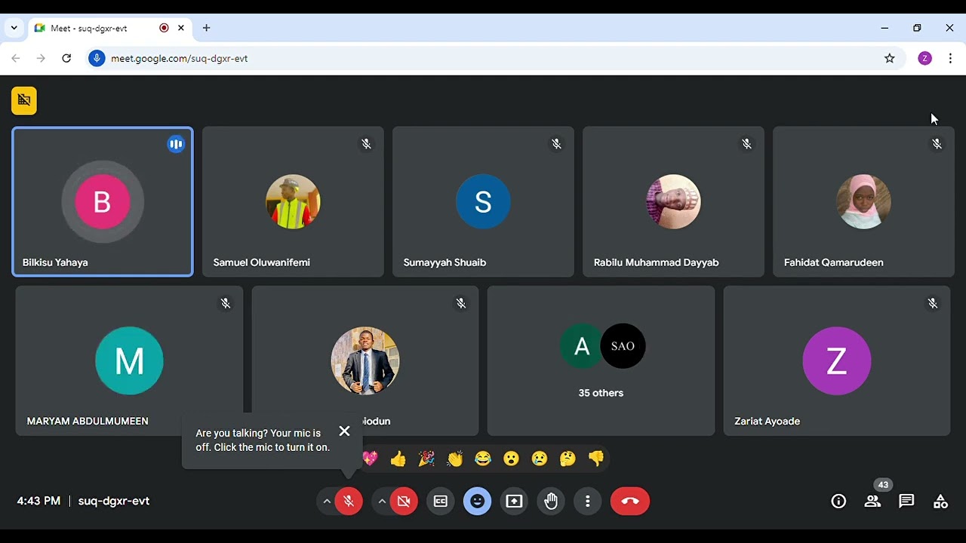Select Sumayyah Shuaib's tile avatar
This screenshot has height=543, width=966.
[x=483, y=201]
